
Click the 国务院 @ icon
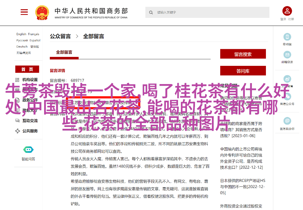coord(287,121)
